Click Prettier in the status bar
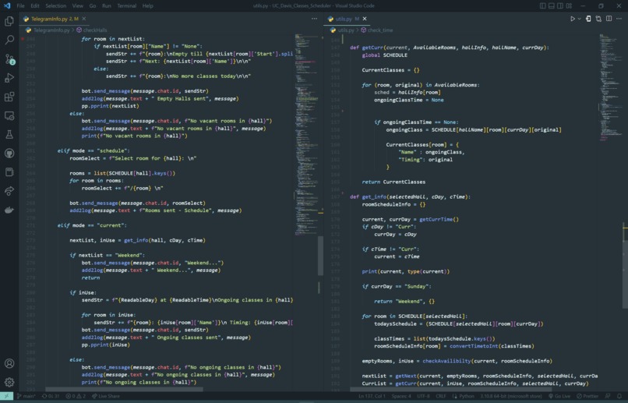This screenshot has height=403, width=628. (587, 396)
